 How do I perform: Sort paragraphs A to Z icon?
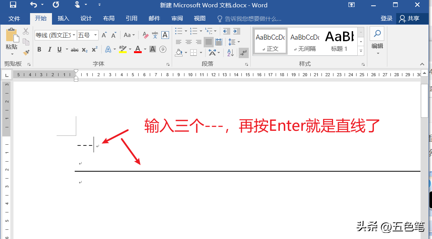click(231, 52)
